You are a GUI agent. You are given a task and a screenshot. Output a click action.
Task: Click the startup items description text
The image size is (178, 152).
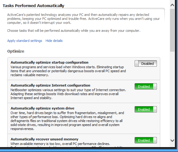click(x=68, y=71)
